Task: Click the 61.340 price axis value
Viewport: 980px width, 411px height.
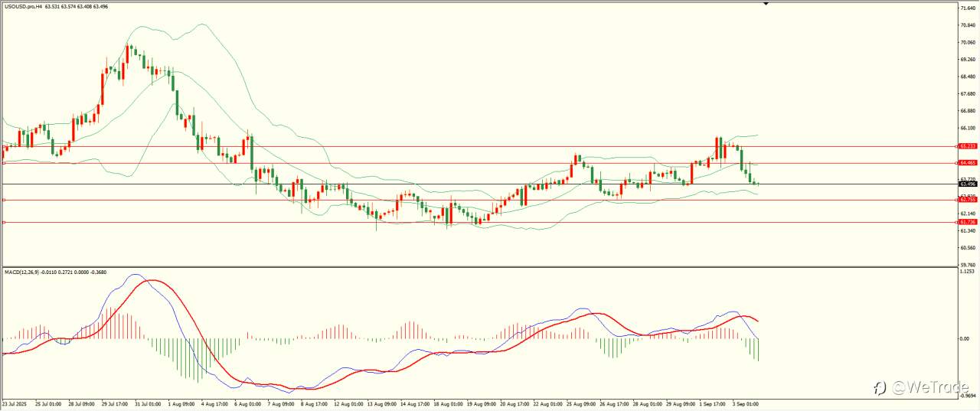Action: (968, 231)
